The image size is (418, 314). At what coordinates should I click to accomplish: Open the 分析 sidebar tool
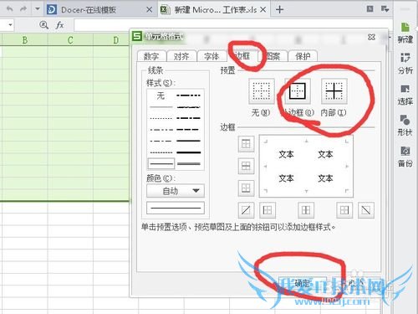pos(405,64)
